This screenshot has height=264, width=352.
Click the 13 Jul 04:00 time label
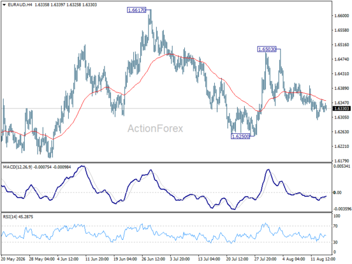tap(209, 259)
